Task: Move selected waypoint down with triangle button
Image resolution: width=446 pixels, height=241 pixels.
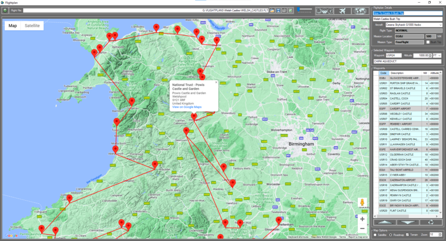Action: 407,222
